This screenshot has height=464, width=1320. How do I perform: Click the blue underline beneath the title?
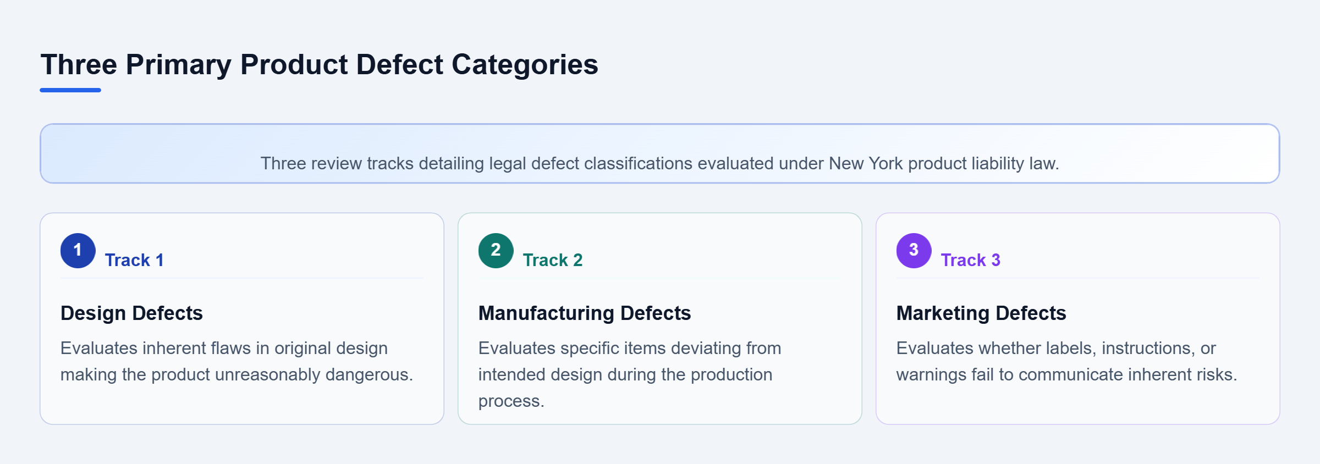(70, 90)
